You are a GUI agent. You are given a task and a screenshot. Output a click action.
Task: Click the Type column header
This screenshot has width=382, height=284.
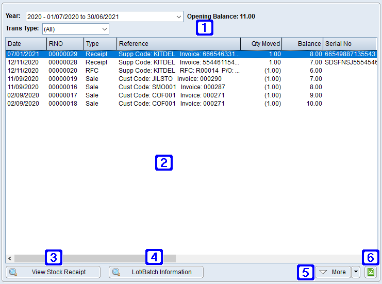100,44
